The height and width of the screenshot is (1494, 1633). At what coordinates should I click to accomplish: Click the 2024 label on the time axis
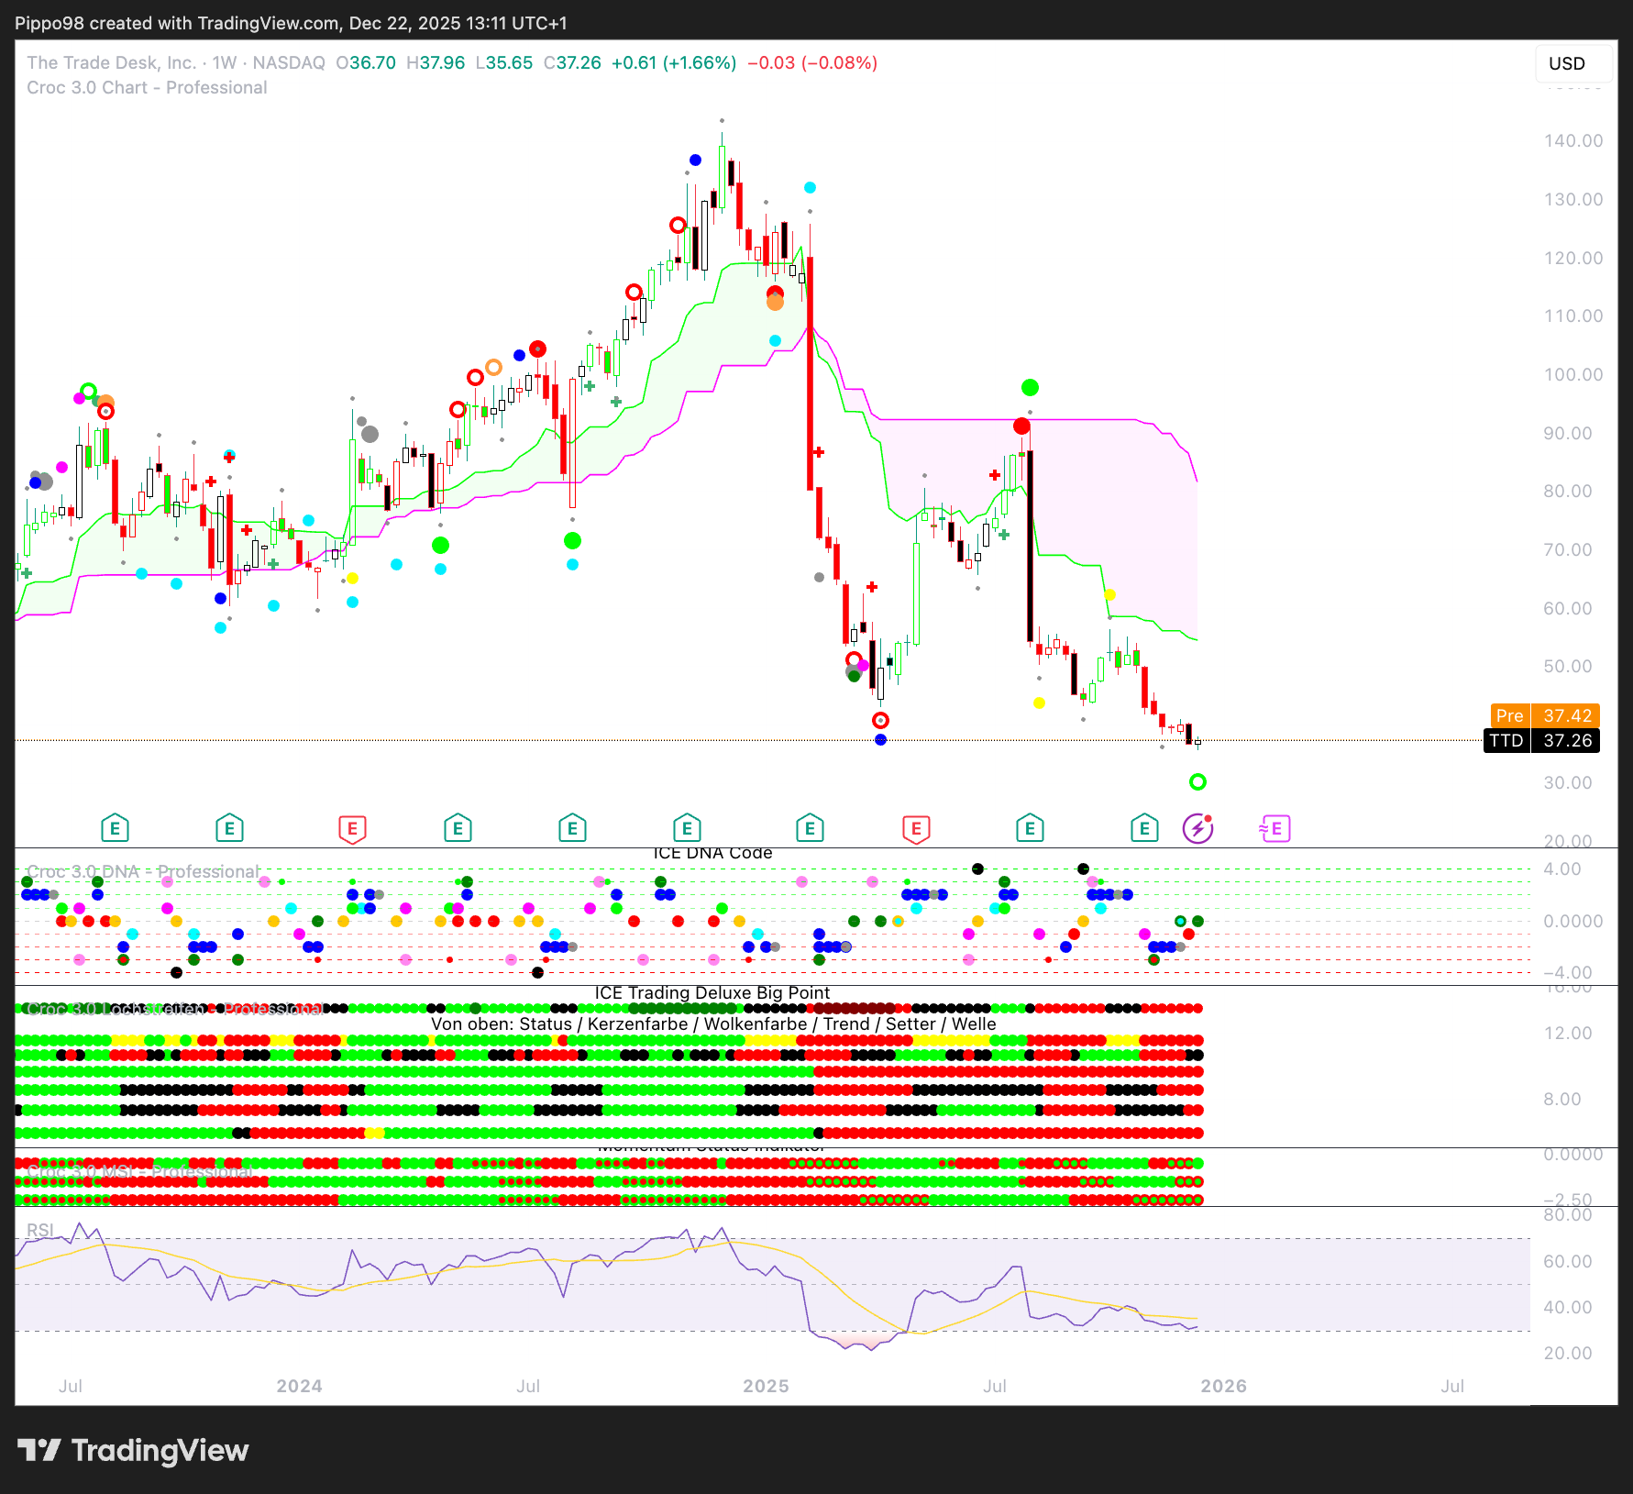[299, 1386]
